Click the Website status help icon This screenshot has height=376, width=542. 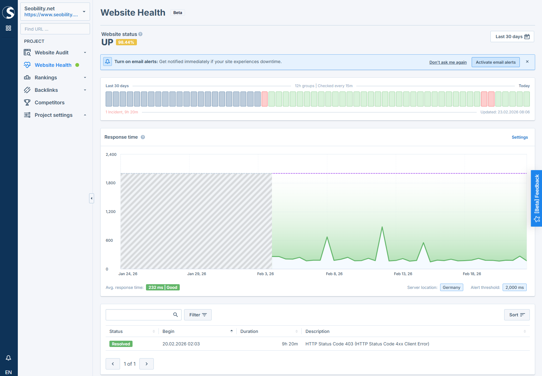click(x=140, y=34)
